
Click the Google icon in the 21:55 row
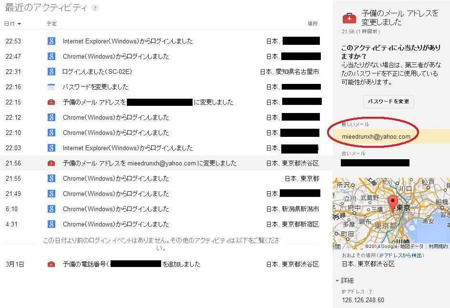click(51, 178)
